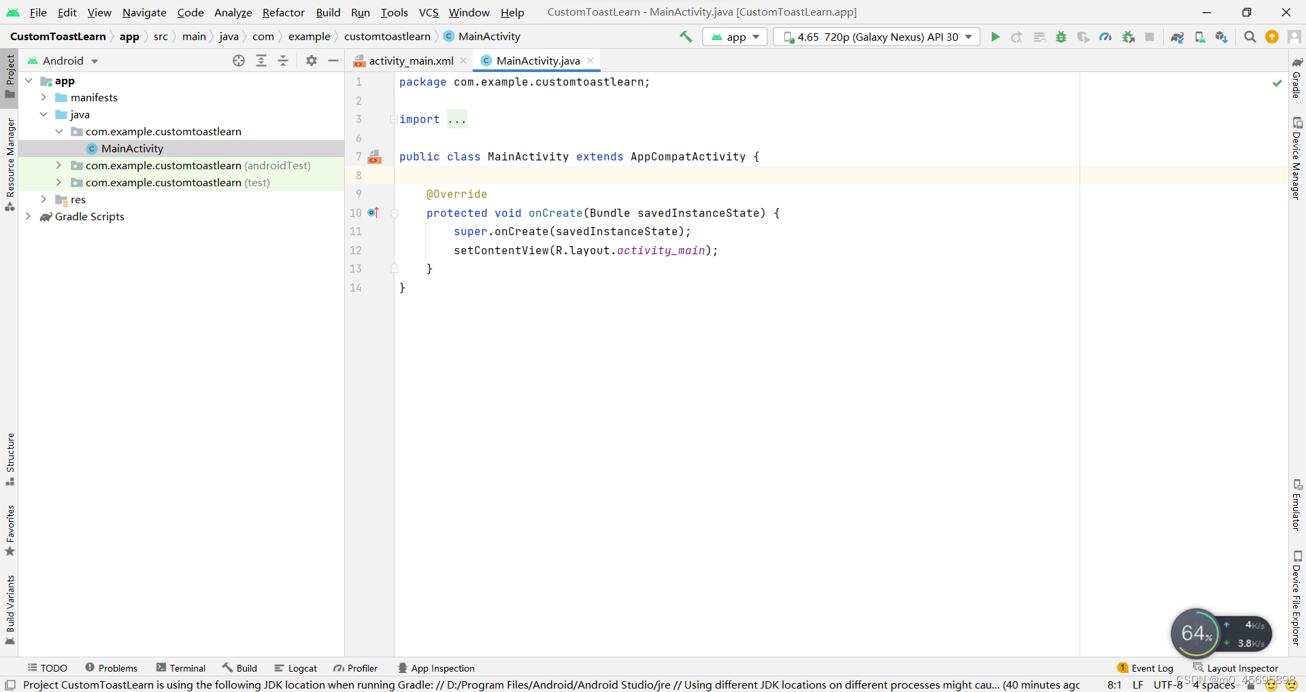Toggle the Emulator tool window
Screen dimensions: 1306x692
pyautogui.click(x=1297, y=505)
